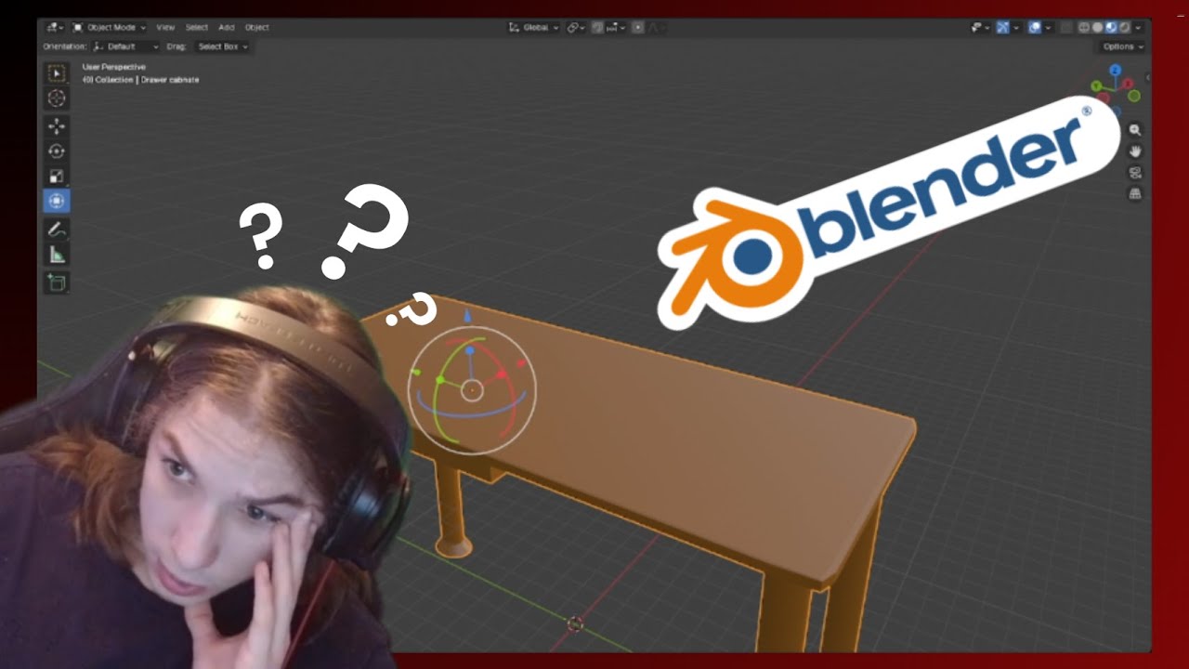Open the Select menu
Viewport: 1189px width, 669px height.
coord(196,28)
